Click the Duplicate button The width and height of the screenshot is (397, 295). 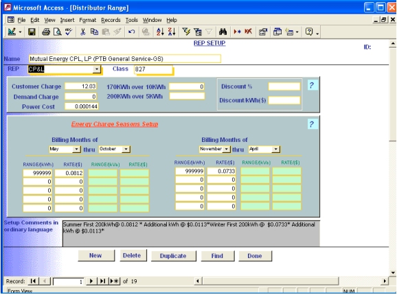173,256
